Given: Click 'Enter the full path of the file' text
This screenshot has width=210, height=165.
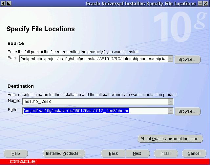Looking at the screenshot, I should click(73, 52).
